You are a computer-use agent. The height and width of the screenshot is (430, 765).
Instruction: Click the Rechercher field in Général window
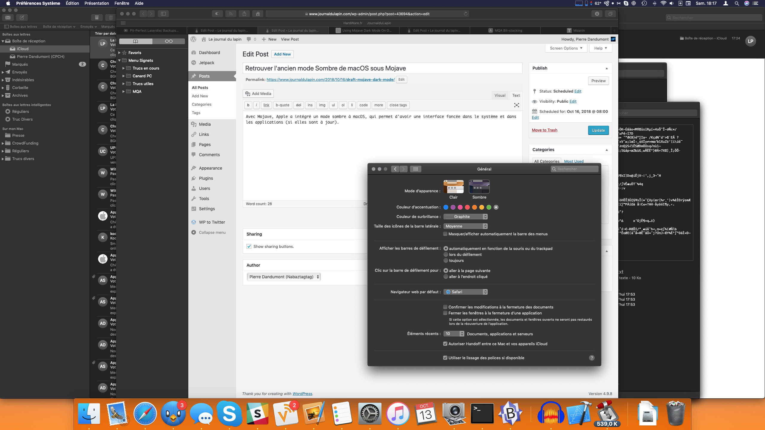[x=574, y=169]
